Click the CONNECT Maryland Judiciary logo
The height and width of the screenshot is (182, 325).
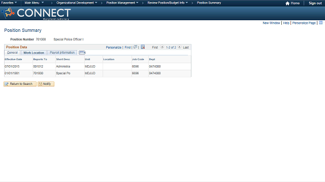(x=36, y=14)
